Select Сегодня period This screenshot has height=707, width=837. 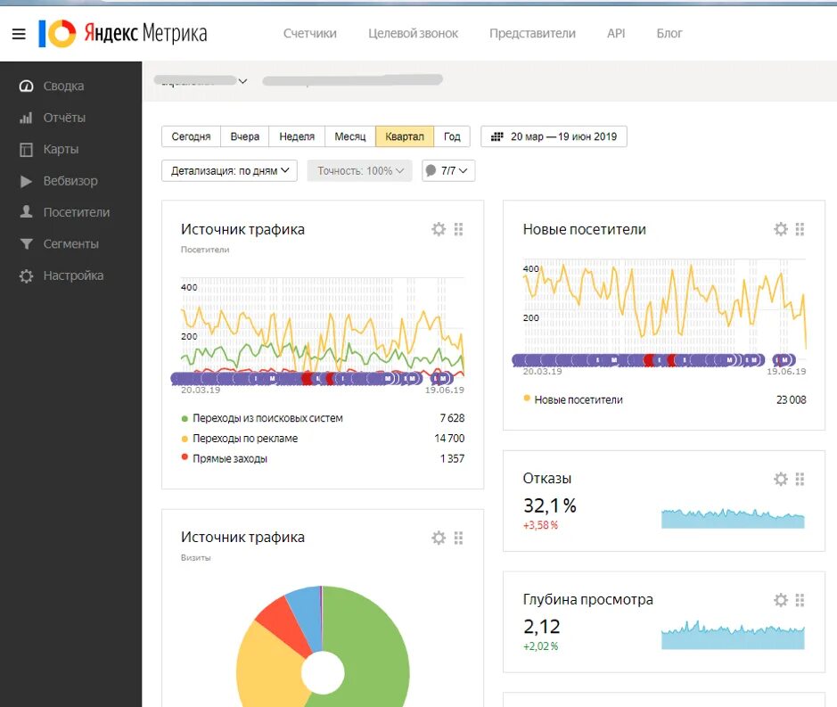click(191, 136)
